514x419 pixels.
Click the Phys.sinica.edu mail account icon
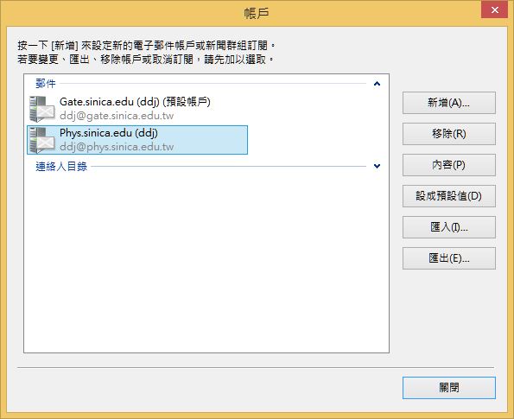(42, 140)
